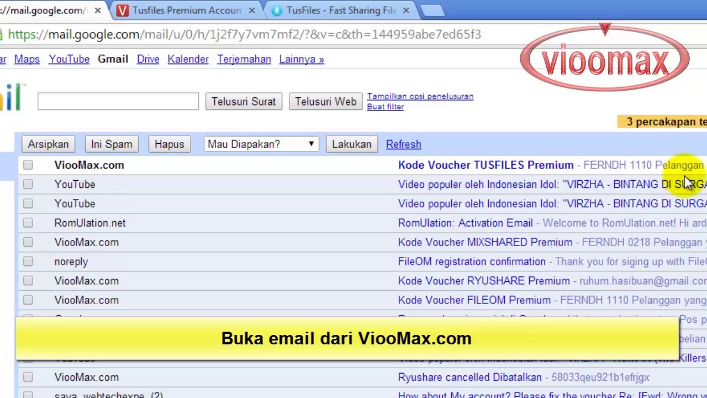The width and height of the screenshot is (707, 398).
Task: Click the Telusuri Web button
Action: coord(326,102)
